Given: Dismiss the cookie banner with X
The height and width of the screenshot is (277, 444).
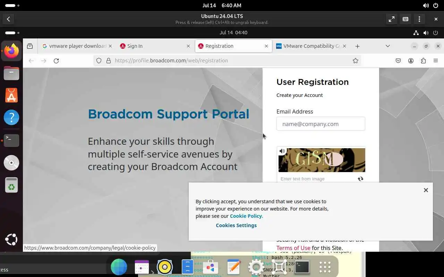Looking at the screenshot, I should pyautogui.click(x=426, y=190).
